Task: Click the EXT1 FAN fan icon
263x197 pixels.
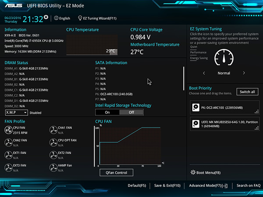Action: (8, 155)
